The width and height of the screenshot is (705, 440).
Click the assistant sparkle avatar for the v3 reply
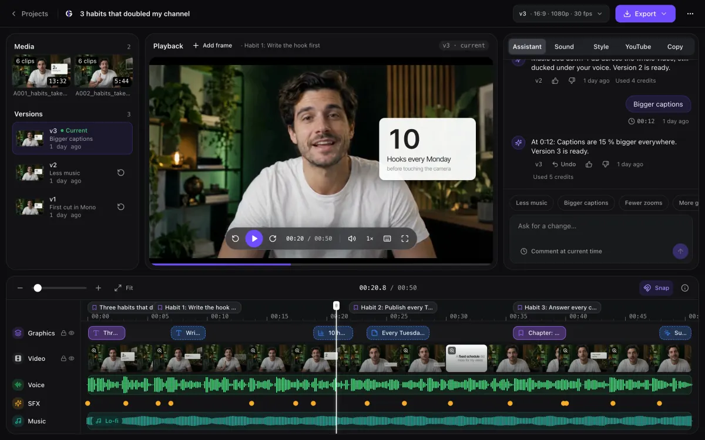[518, 143]
